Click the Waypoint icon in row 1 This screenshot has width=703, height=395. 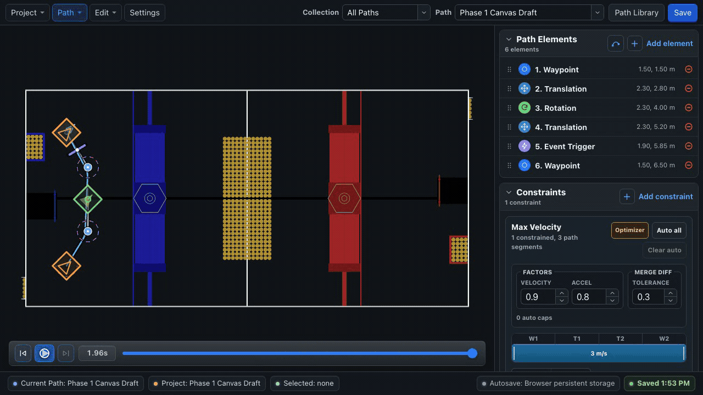coord(525,70)
